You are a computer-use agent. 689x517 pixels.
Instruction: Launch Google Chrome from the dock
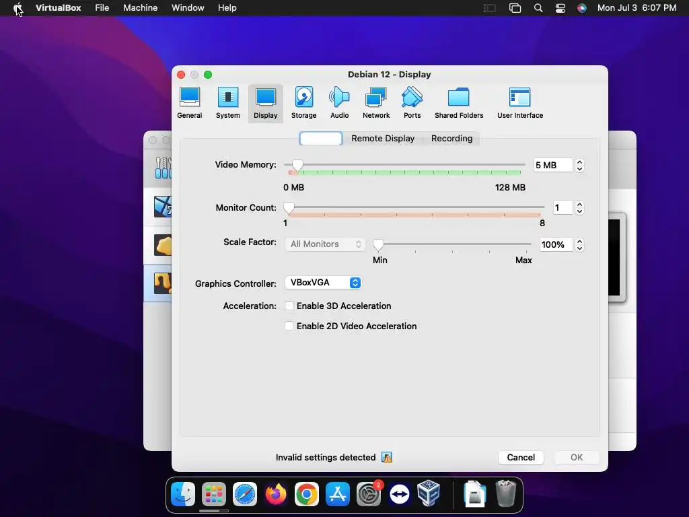click(x=306, y=493)
